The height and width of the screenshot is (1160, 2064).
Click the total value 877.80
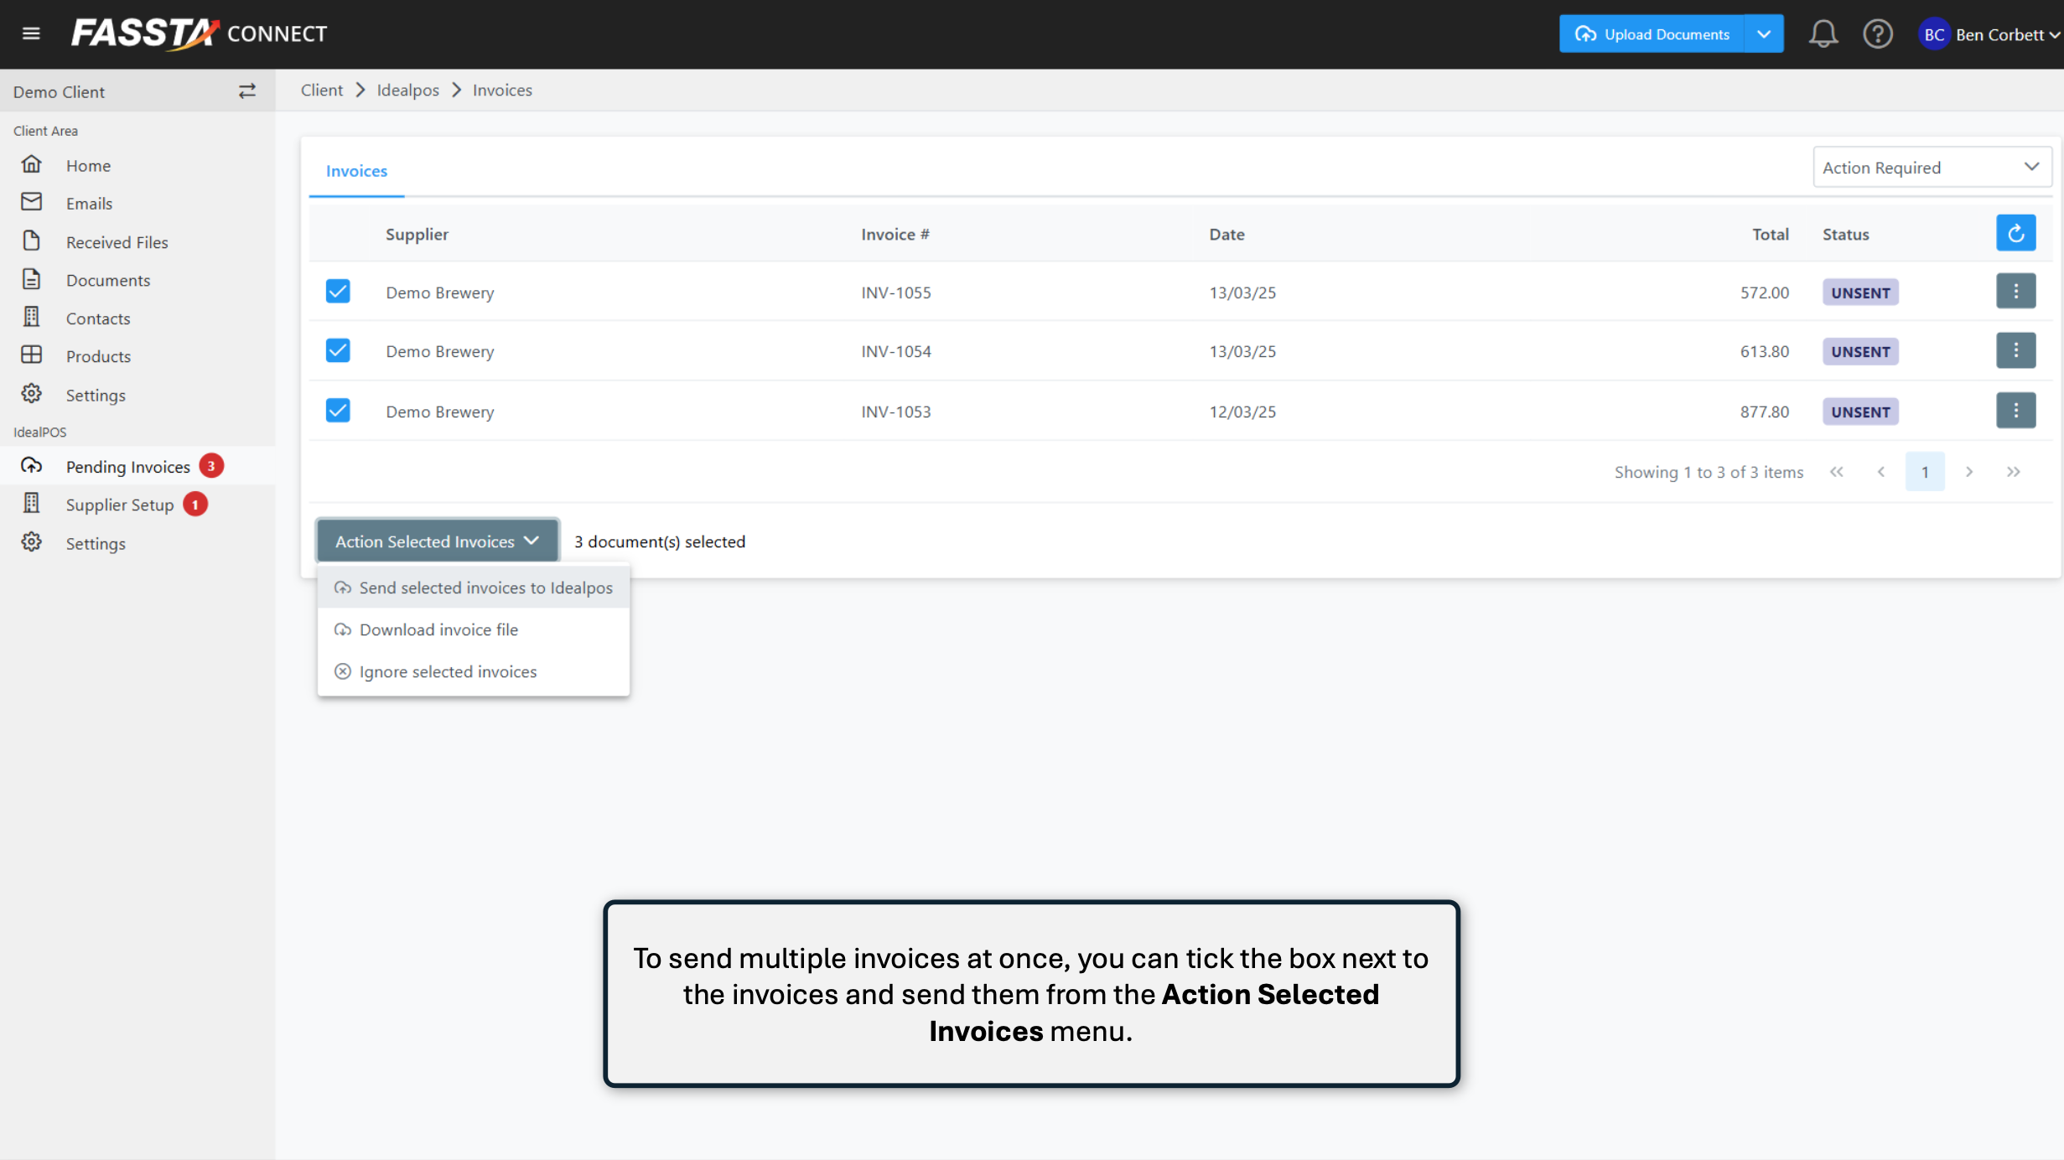[x=1764, y=412]
